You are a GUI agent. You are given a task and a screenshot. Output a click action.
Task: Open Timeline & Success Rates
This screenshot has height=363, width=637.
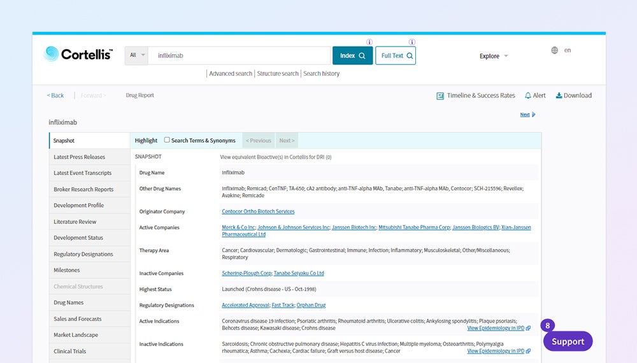(x=475, y=96)
